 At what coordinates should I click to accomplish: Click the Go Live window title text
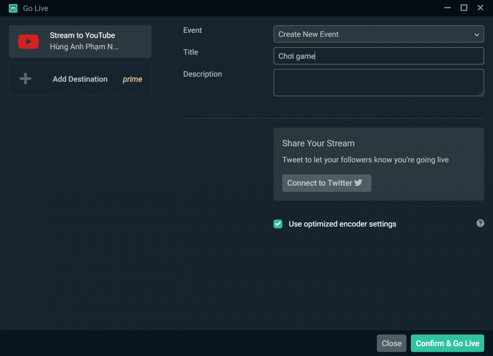(35, 9)
